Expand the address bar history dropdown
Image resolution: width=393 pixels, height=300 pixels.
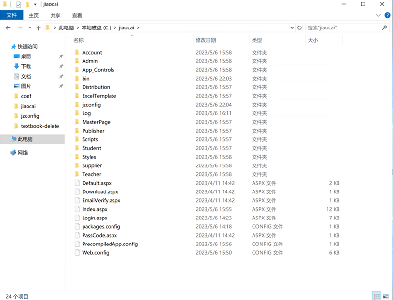(292, 27)
